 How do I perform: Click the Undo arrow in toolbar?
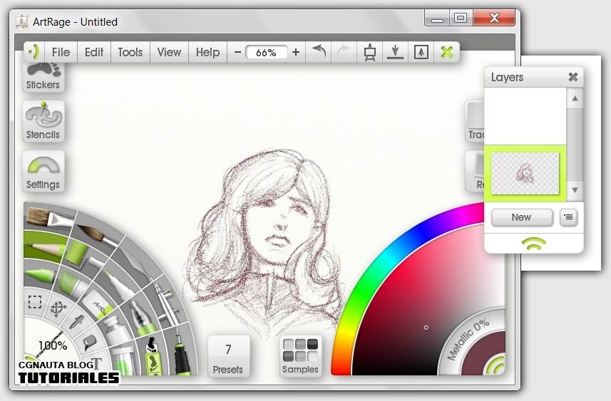click(x=319, y=52)
